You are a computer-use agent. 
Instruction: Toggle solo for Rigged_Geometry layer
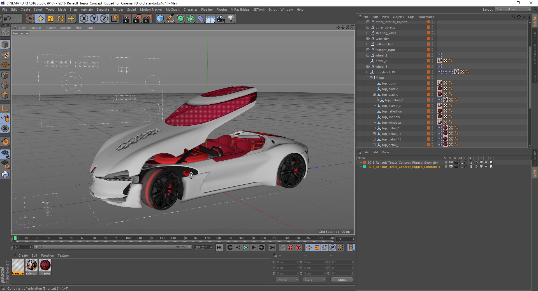pyautogui.click(x=446, y=162)
